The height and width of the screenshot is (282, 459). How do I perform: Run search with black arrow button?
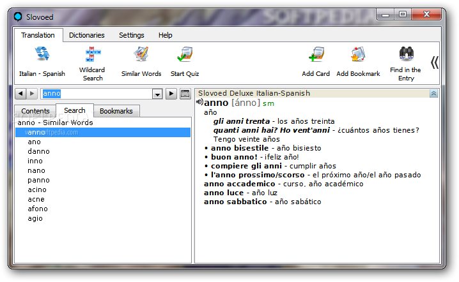(171, 94)
